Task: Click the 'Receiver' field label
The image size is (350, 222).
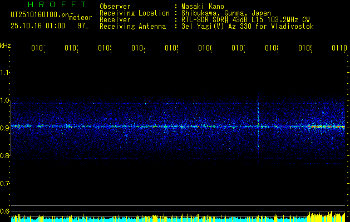Action: click(115, 20)
